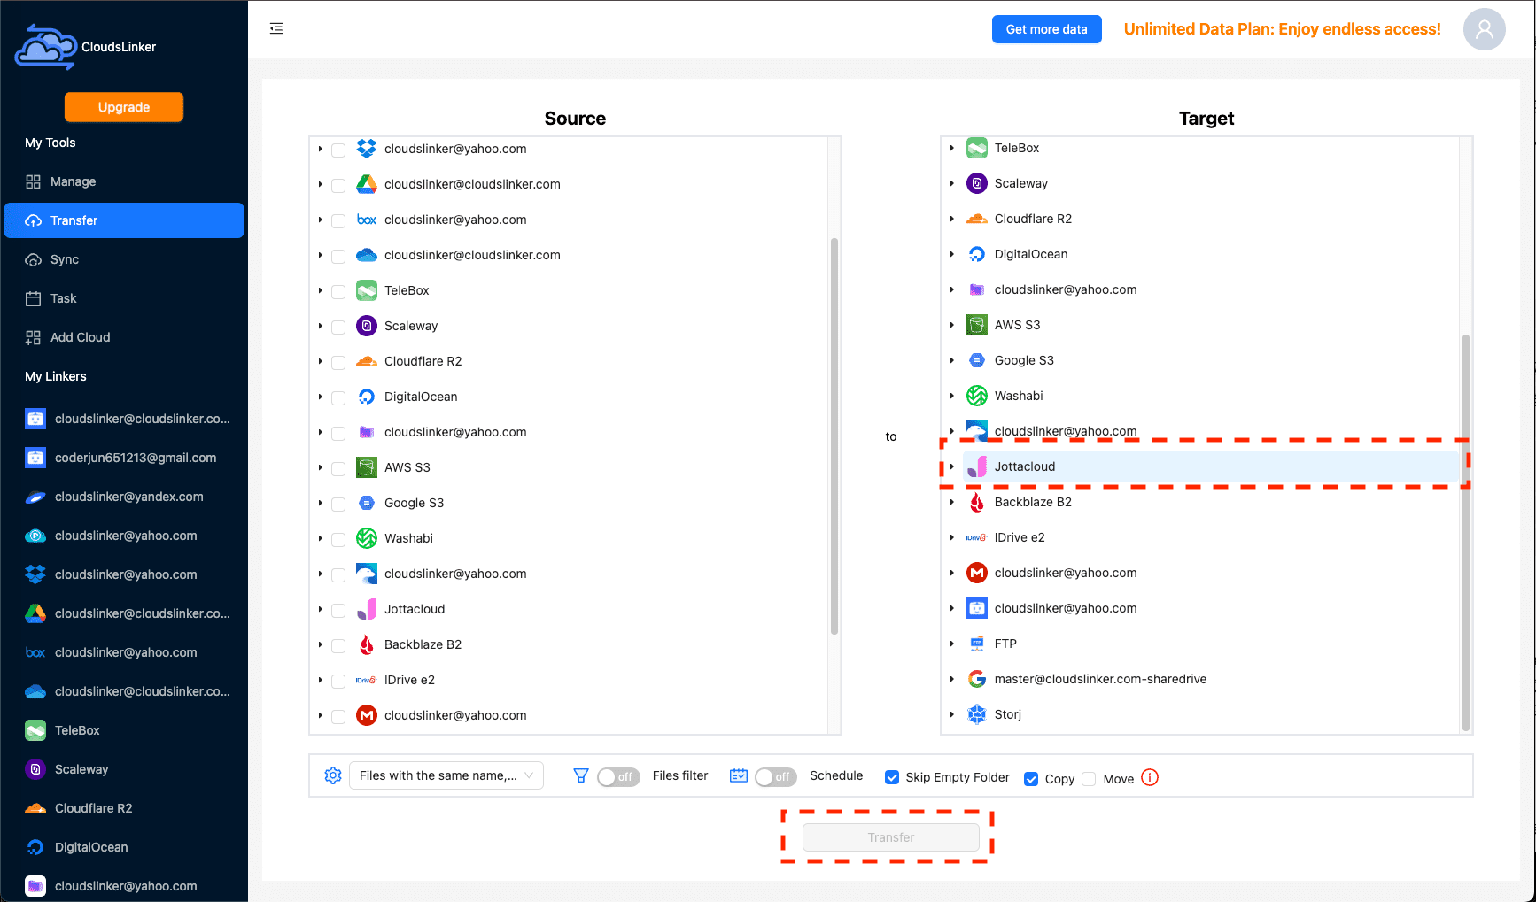
Task: Click the Google shared drive icon in Target
Action: (977, 679)
